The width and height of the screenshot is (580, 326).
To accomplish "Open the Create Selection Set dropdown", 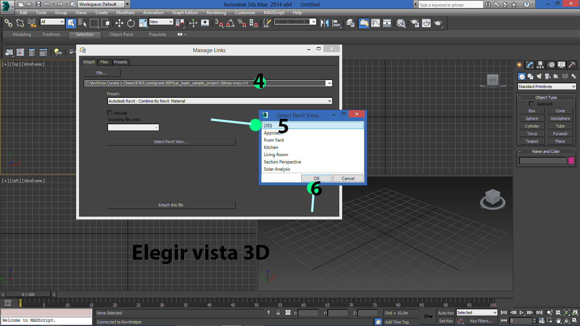I will (314, 21).
